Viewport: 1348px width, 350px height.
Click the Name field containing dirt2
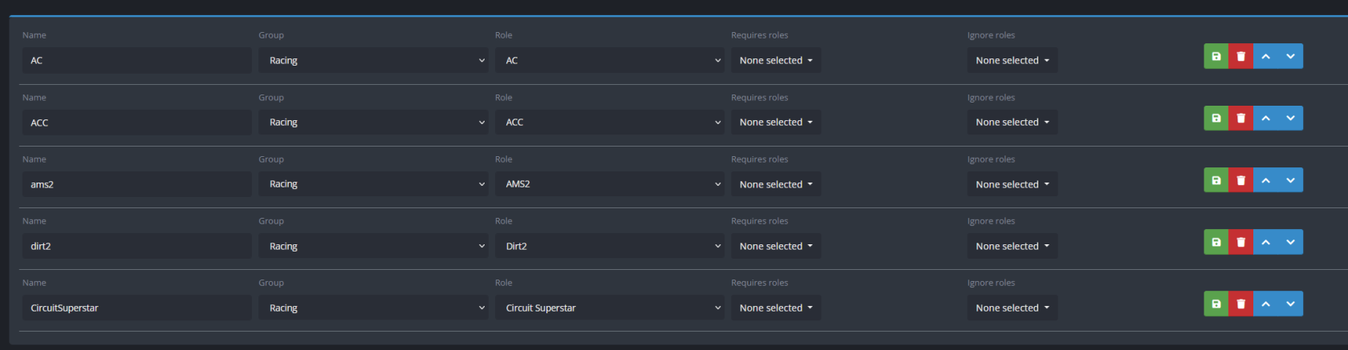click(x=136, y=246)
